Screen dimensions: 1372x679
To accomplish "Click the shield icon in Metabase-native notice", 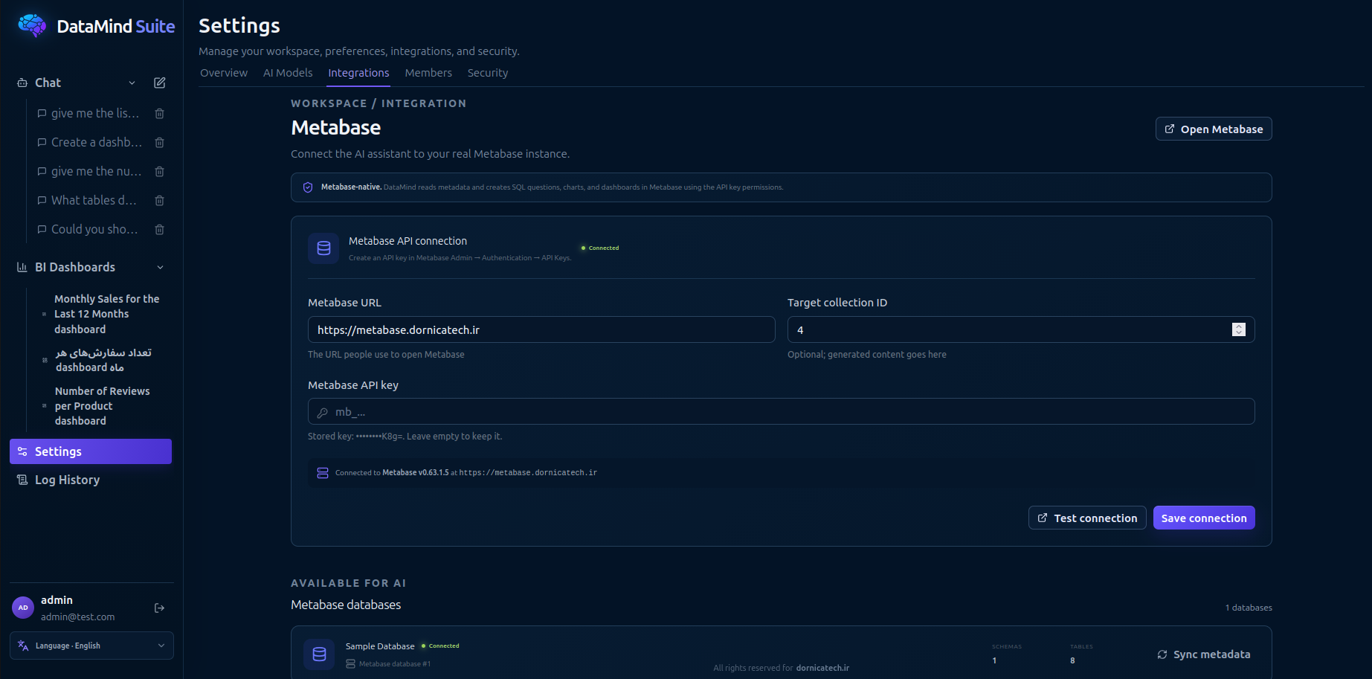I will pyautogui.click(x=308, y=187).
